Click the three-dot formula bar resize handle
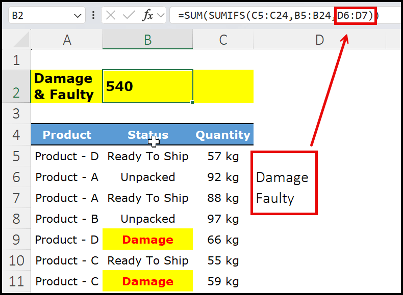The height and width of the screenshot is (295, 403). (93, 16)
